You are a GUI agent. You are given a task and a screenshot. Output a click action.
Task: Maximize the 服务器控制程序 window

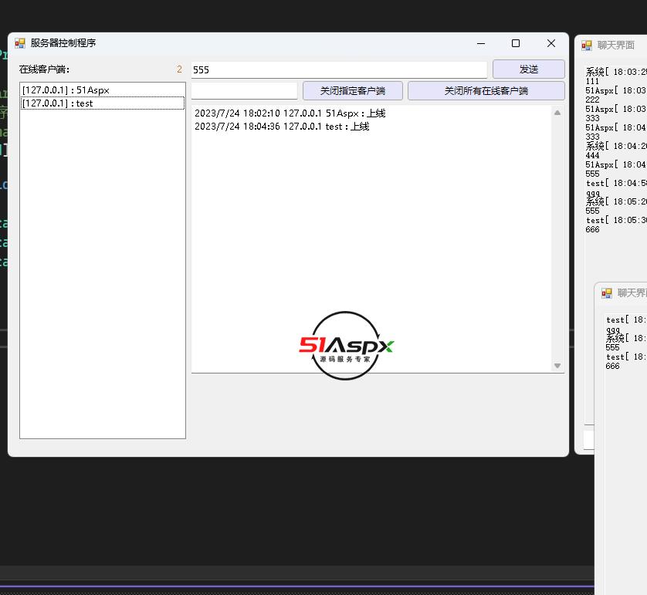[516, 43]
